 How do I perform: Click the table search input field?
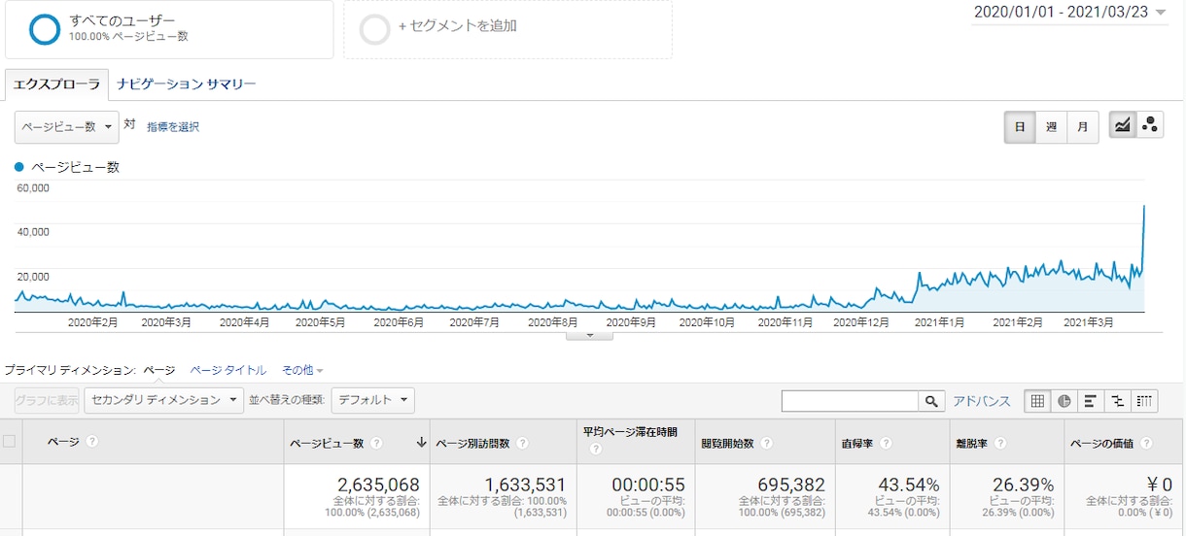click(851, 401)
